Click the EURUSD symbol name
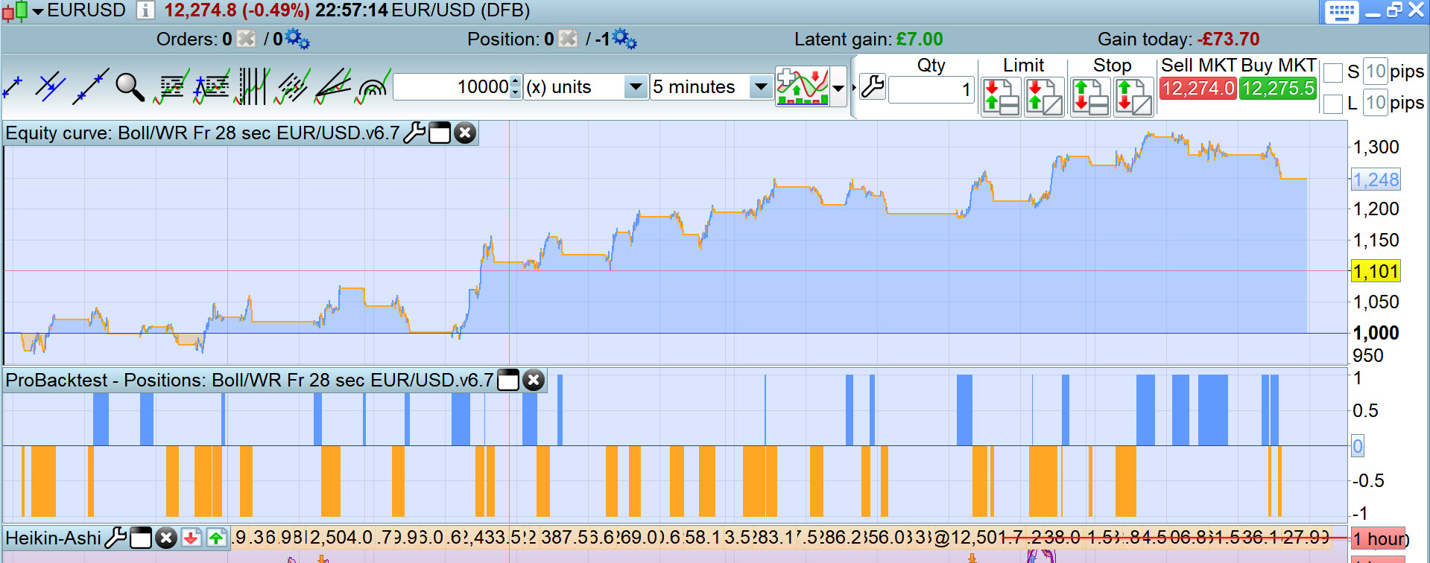The image size is (1430, 563). point(86,10)
